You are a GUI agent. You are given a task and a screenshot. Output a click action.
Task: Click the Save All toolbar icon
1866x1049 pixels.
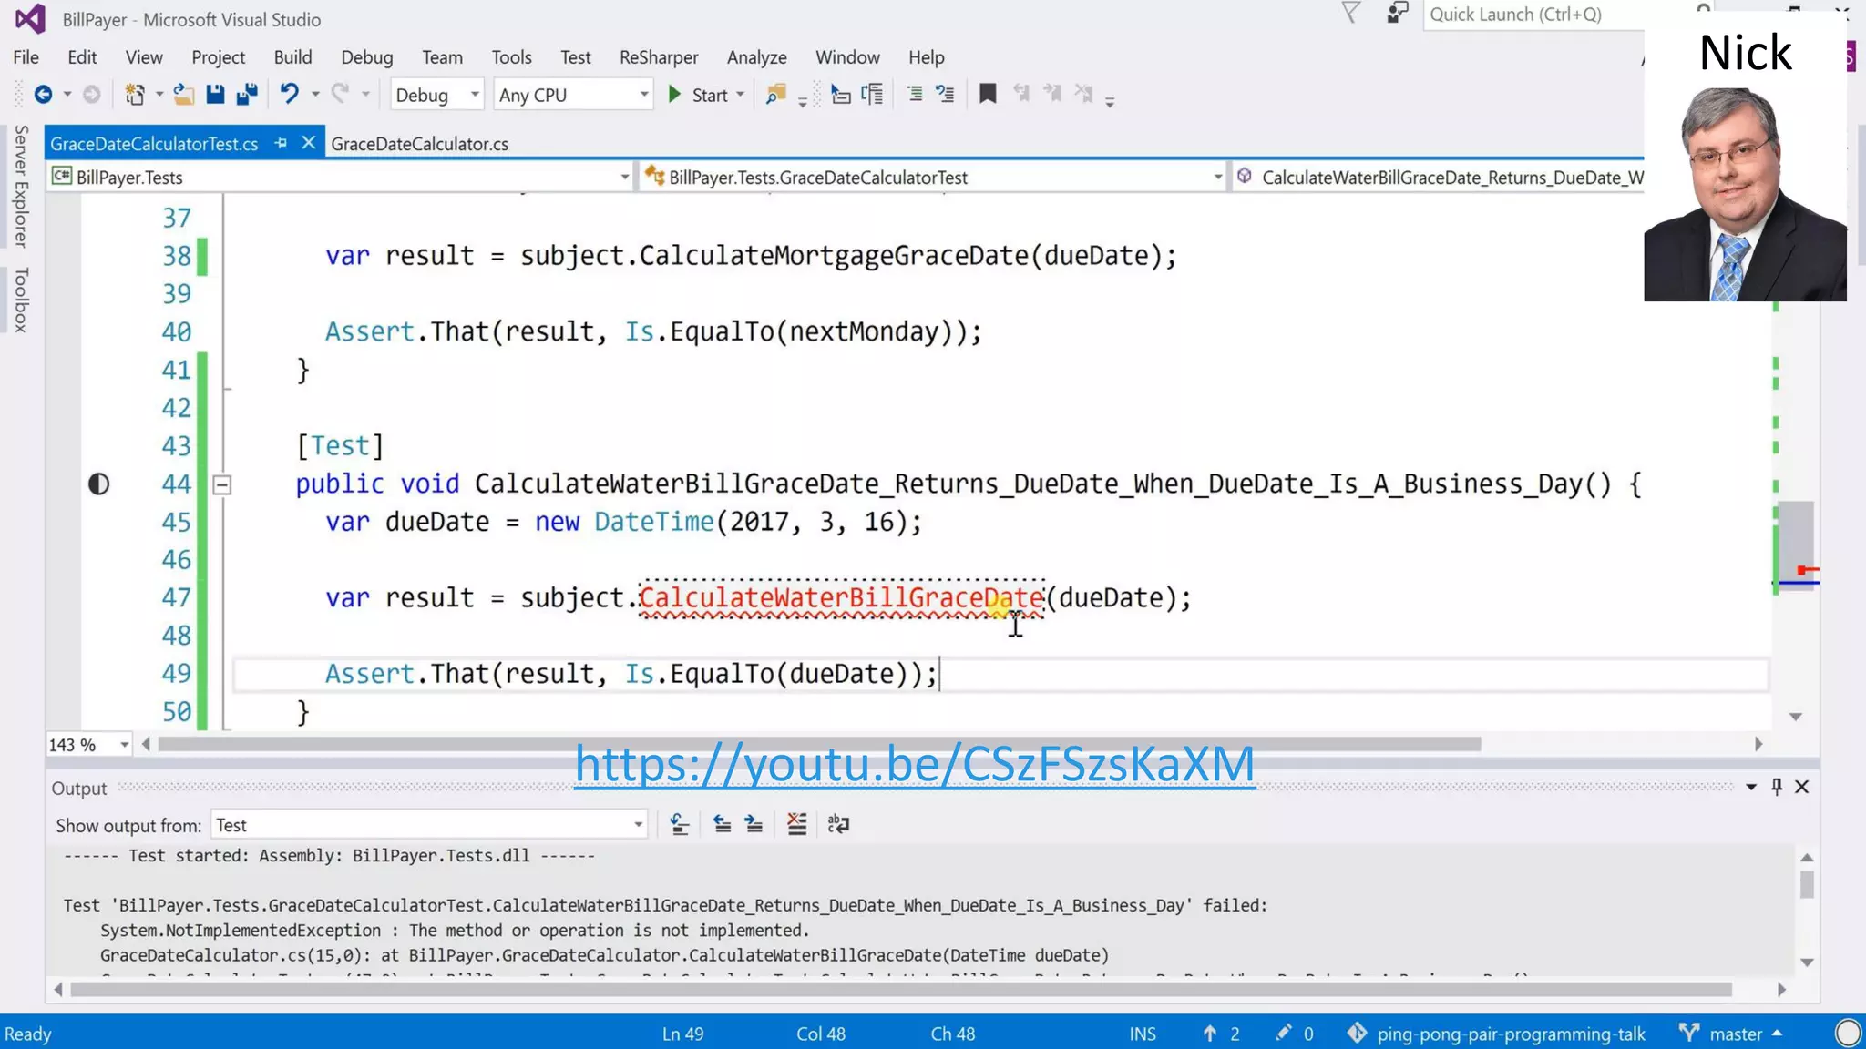click(247, 95)
